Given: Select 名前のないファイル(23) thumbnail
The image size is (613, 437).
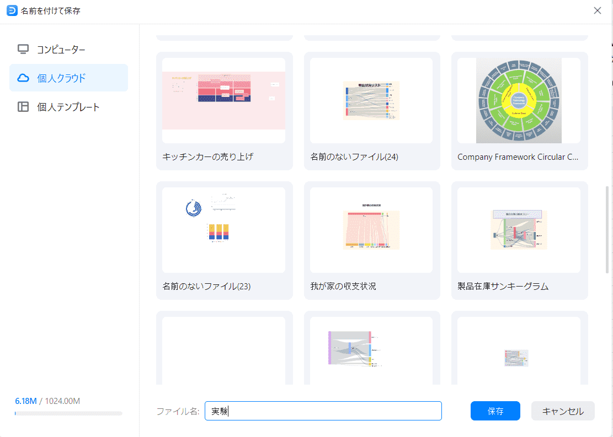Looking at the screenshot, I should [x=224, y=230].
